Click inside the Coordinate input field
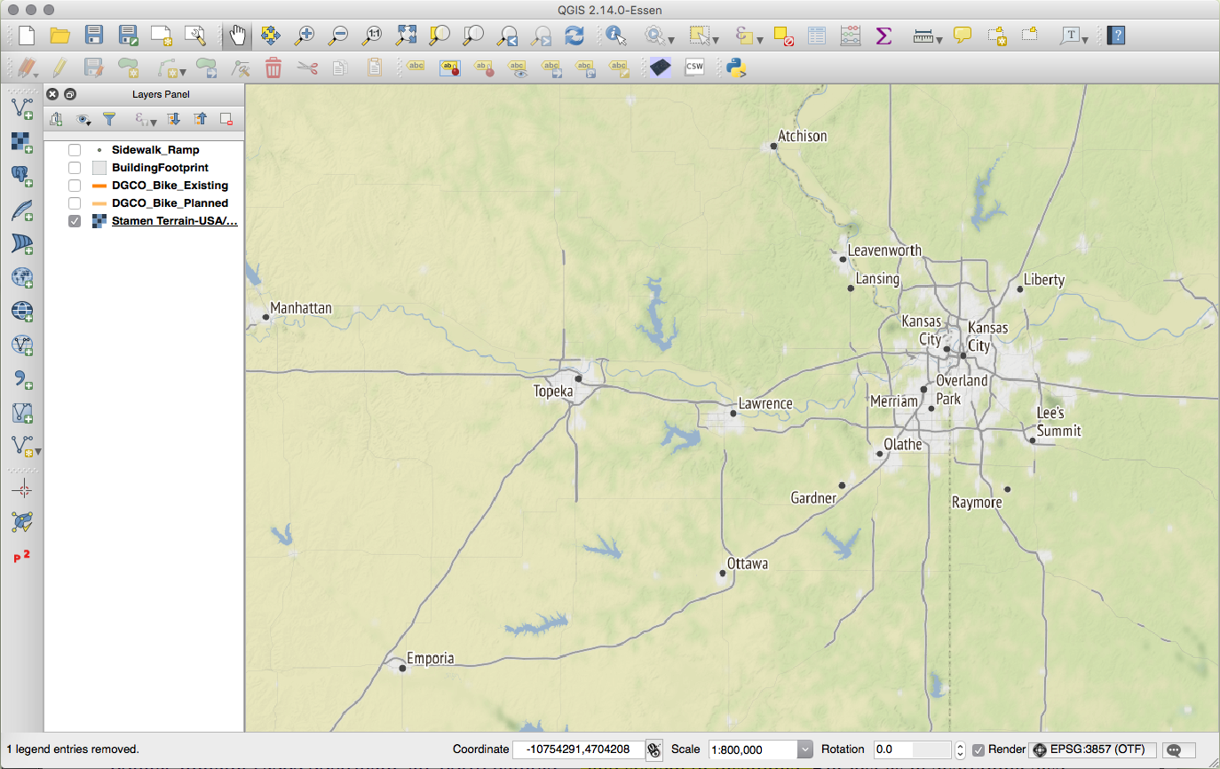This screenshot has height=769, width=1220. click(x=577, y=749)
